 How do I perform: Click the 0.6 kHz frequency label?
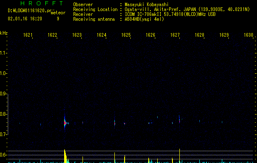click(x=3, y=155)
